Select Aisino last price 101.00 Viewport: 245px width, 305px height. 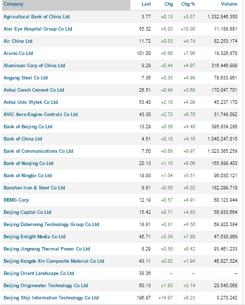(144, 53)
